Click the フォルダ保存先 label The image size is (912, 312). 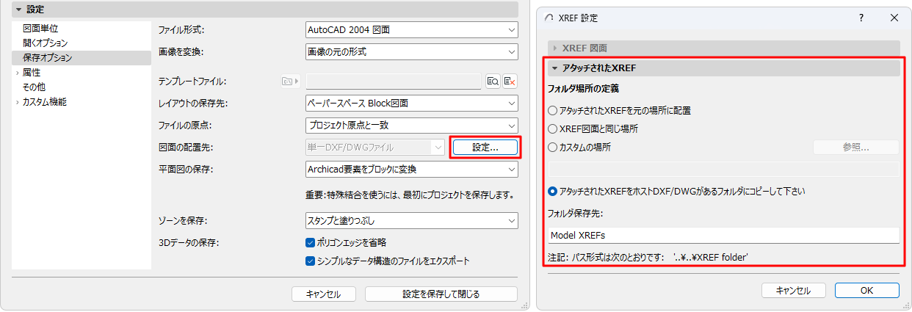pos(576,214)
